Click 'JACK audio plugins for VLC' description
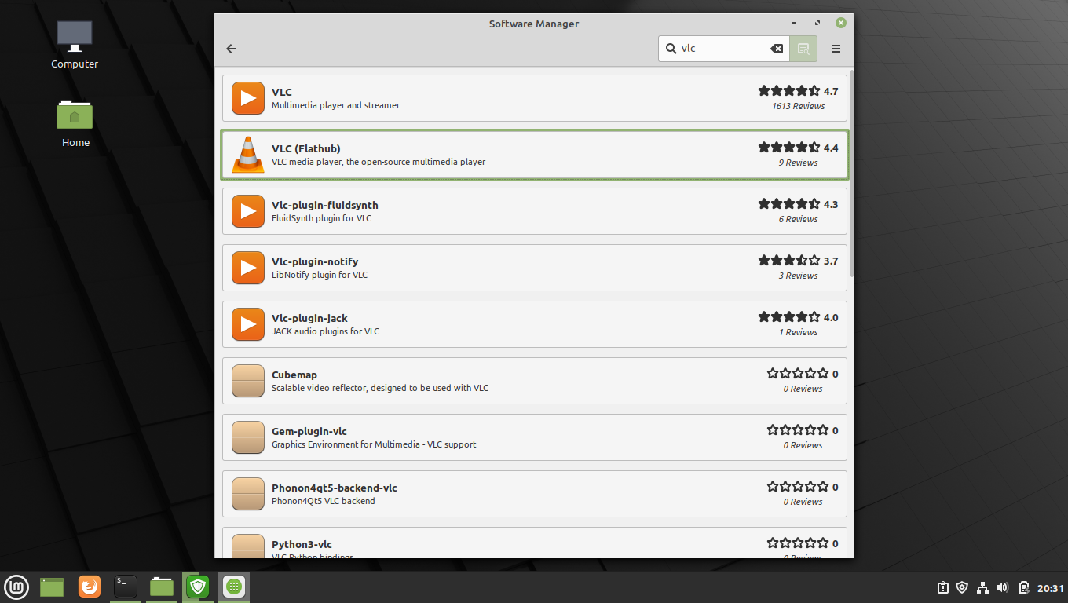1068x603 pixels. (325, 331)
